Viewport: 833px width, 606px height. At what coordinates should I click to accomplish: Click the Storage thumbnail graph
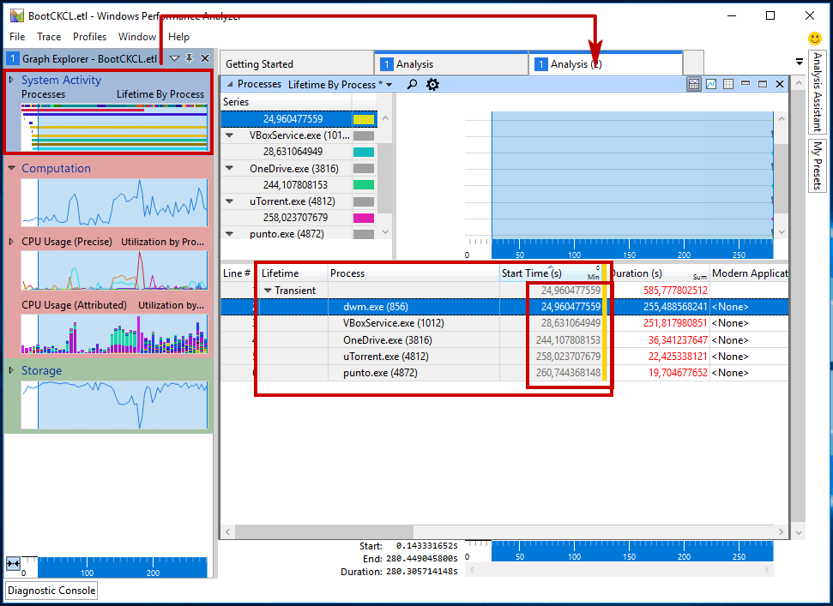point(114,405)
